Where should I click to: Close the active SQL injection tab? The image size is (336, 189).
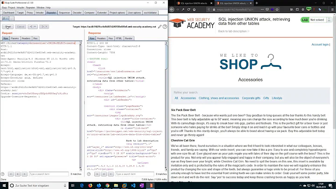(x=251, y=3)
